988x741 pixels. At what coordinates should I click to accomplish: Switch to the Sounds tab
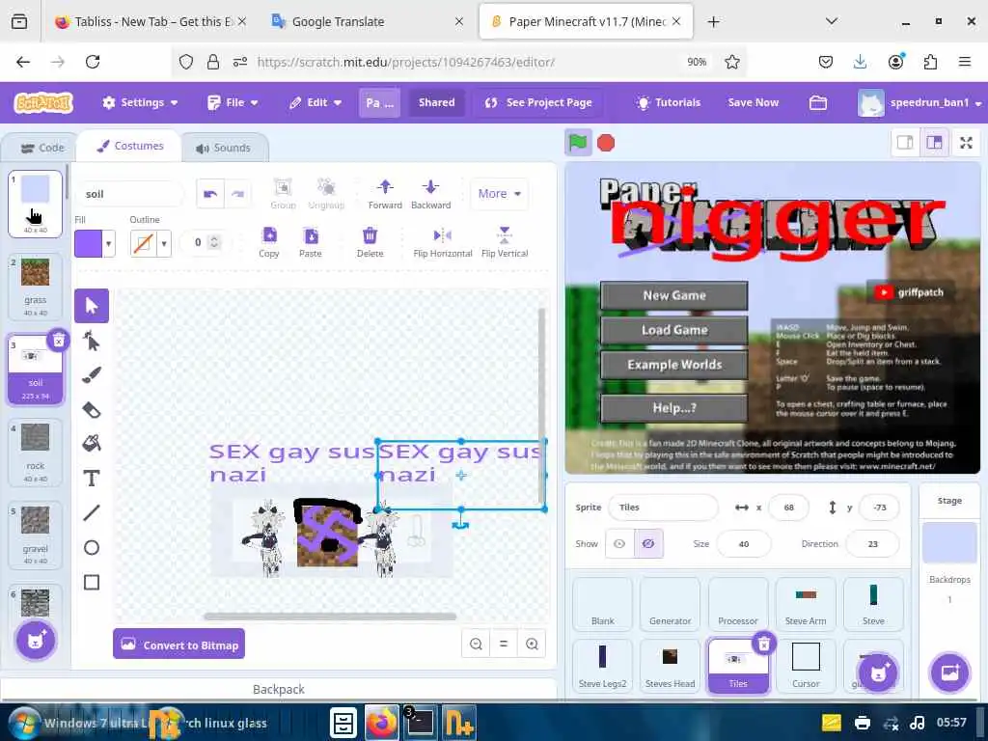(224, 148)
